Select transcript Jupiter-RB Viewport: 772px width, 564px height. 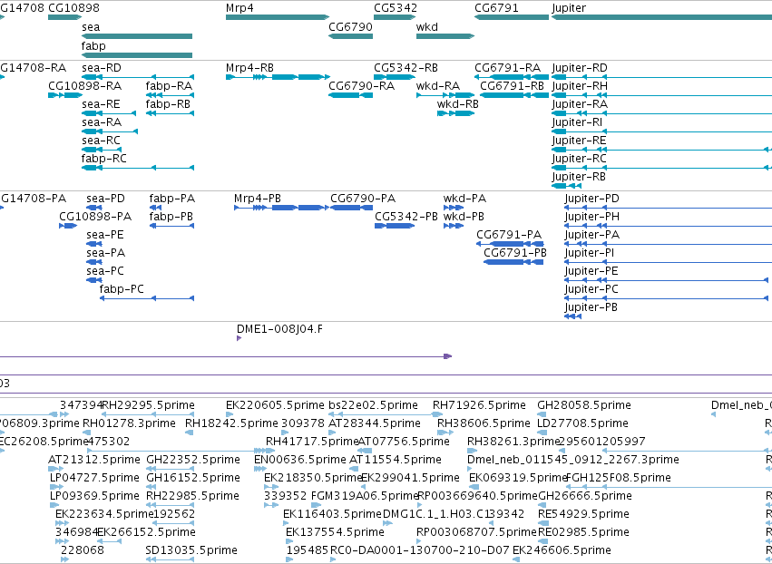coord(579,177)
